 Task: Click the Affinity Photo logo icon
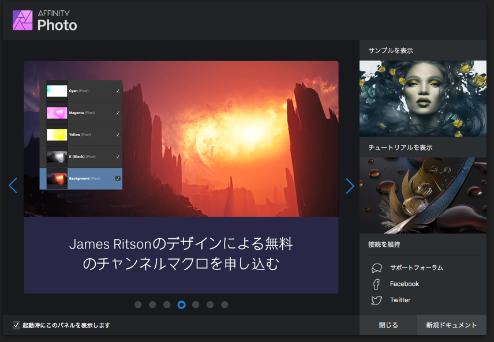click(x=23, y=20)
